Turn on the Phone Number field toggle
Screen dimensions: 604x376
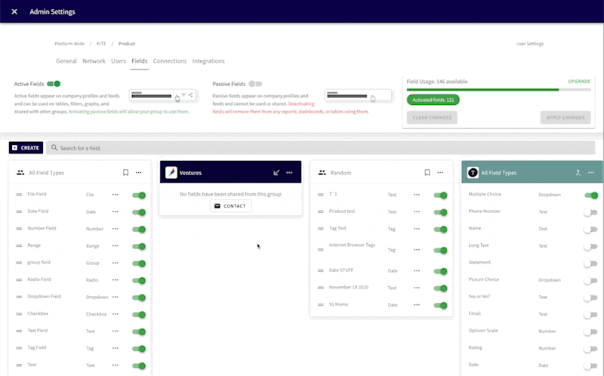click(x=590, y=211)
